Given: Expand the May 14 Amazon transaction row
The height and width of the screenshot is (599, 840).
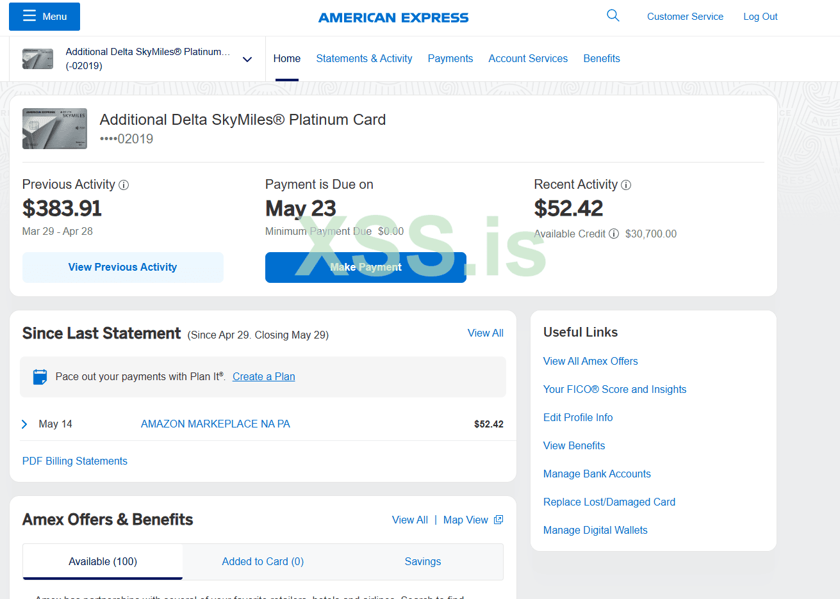Looking at the screenshot, I should tap(24, 424).
